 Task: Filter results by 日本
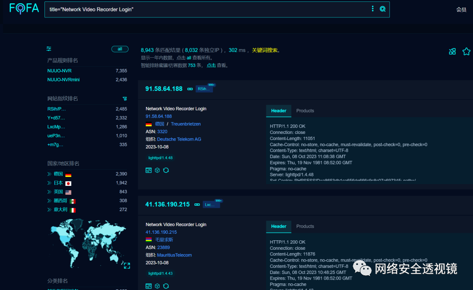[x=58, y=183]
